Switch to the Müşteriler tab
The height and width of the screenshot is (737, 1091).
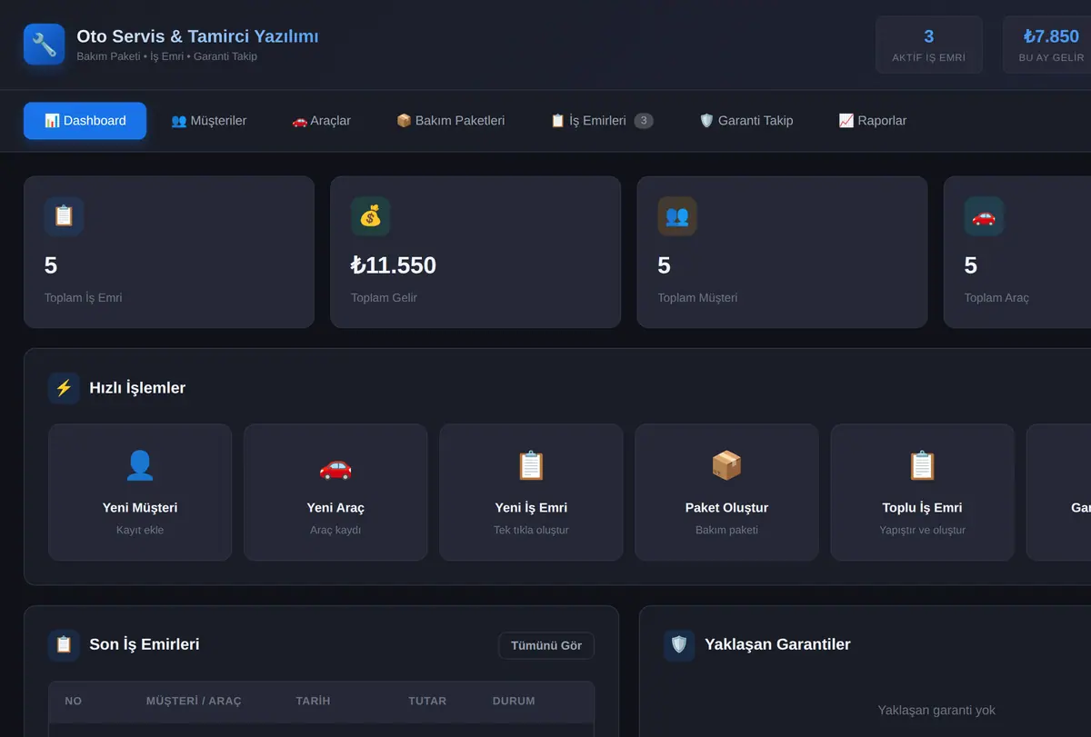(x=209, y=121)
